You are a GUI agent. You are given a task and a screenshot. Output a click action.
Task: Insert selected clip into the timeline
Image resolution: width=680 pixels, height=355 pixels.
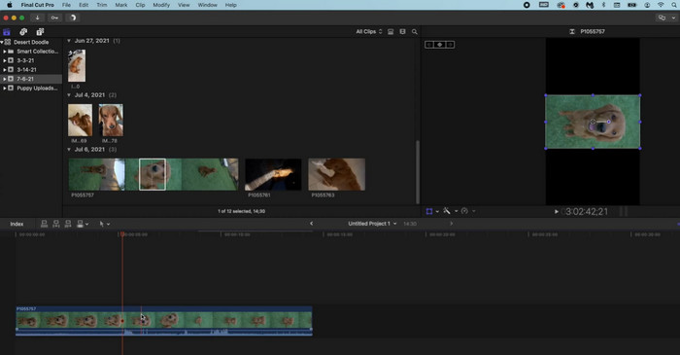pyautogui.click(x=56, y=224)
